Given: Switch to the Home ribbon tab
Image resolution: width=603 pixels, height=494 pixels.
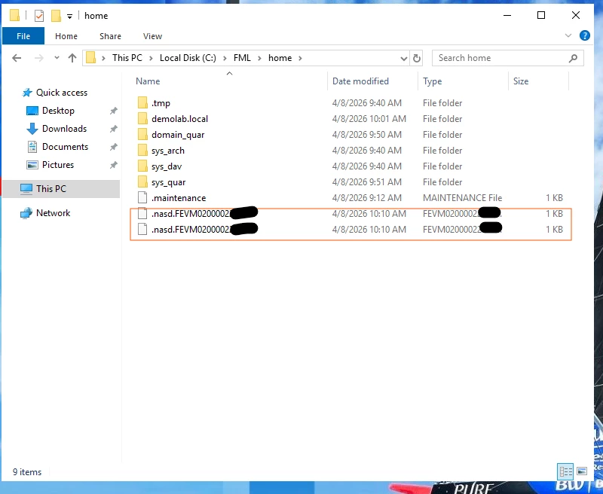Looking at the screenshot, I should tap(66, 36).
